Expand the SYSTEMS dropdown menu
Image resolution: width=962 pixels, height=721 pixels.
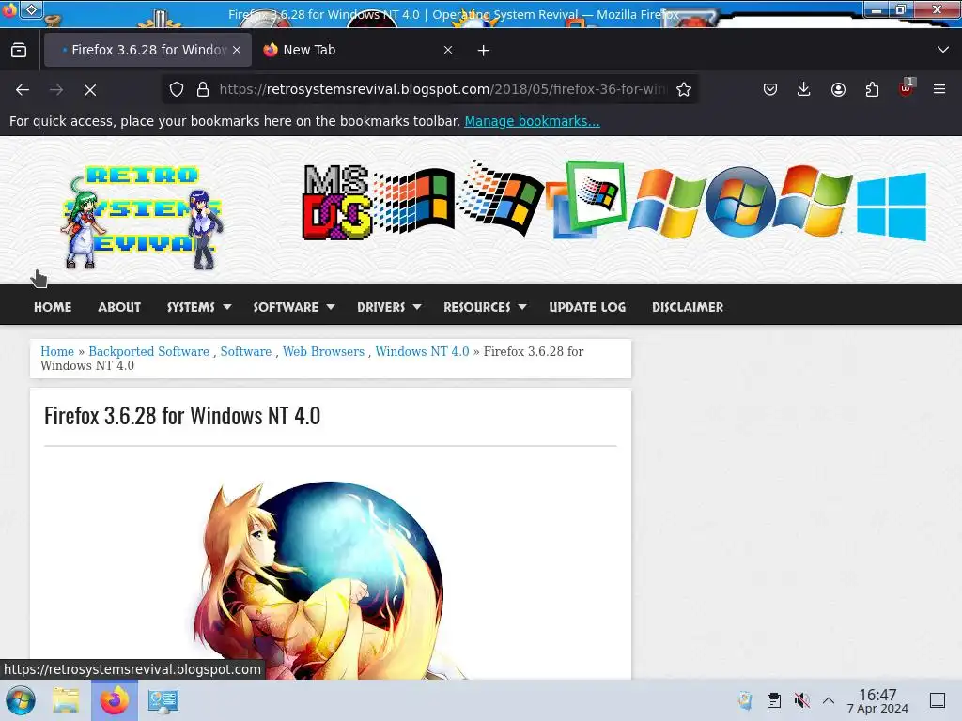[199, 307]
